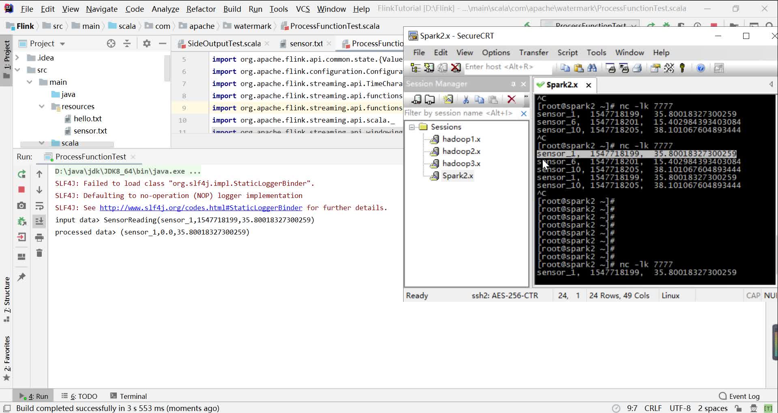778x413 pixels.
Task: Collapse the src folder
Action: (17, 70)
